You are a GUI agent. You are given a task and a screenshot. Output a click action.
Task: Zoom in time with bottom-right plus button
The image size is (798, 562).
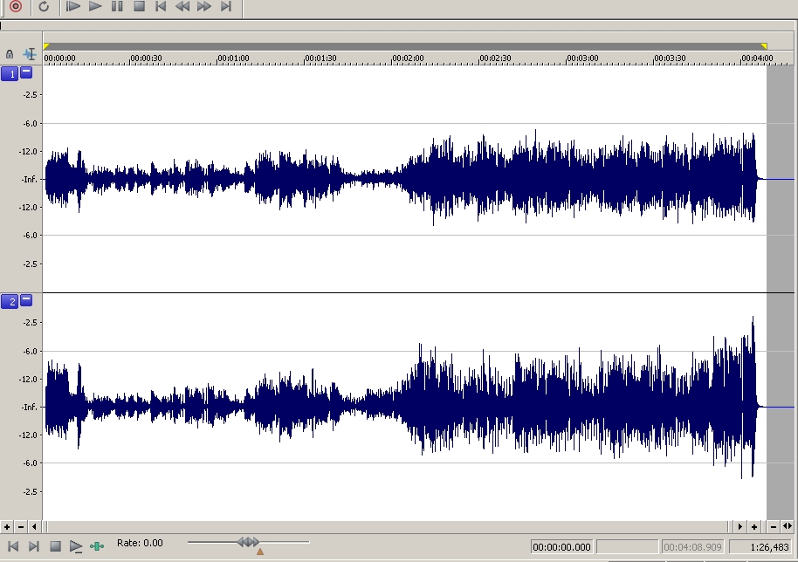[753, 527]
